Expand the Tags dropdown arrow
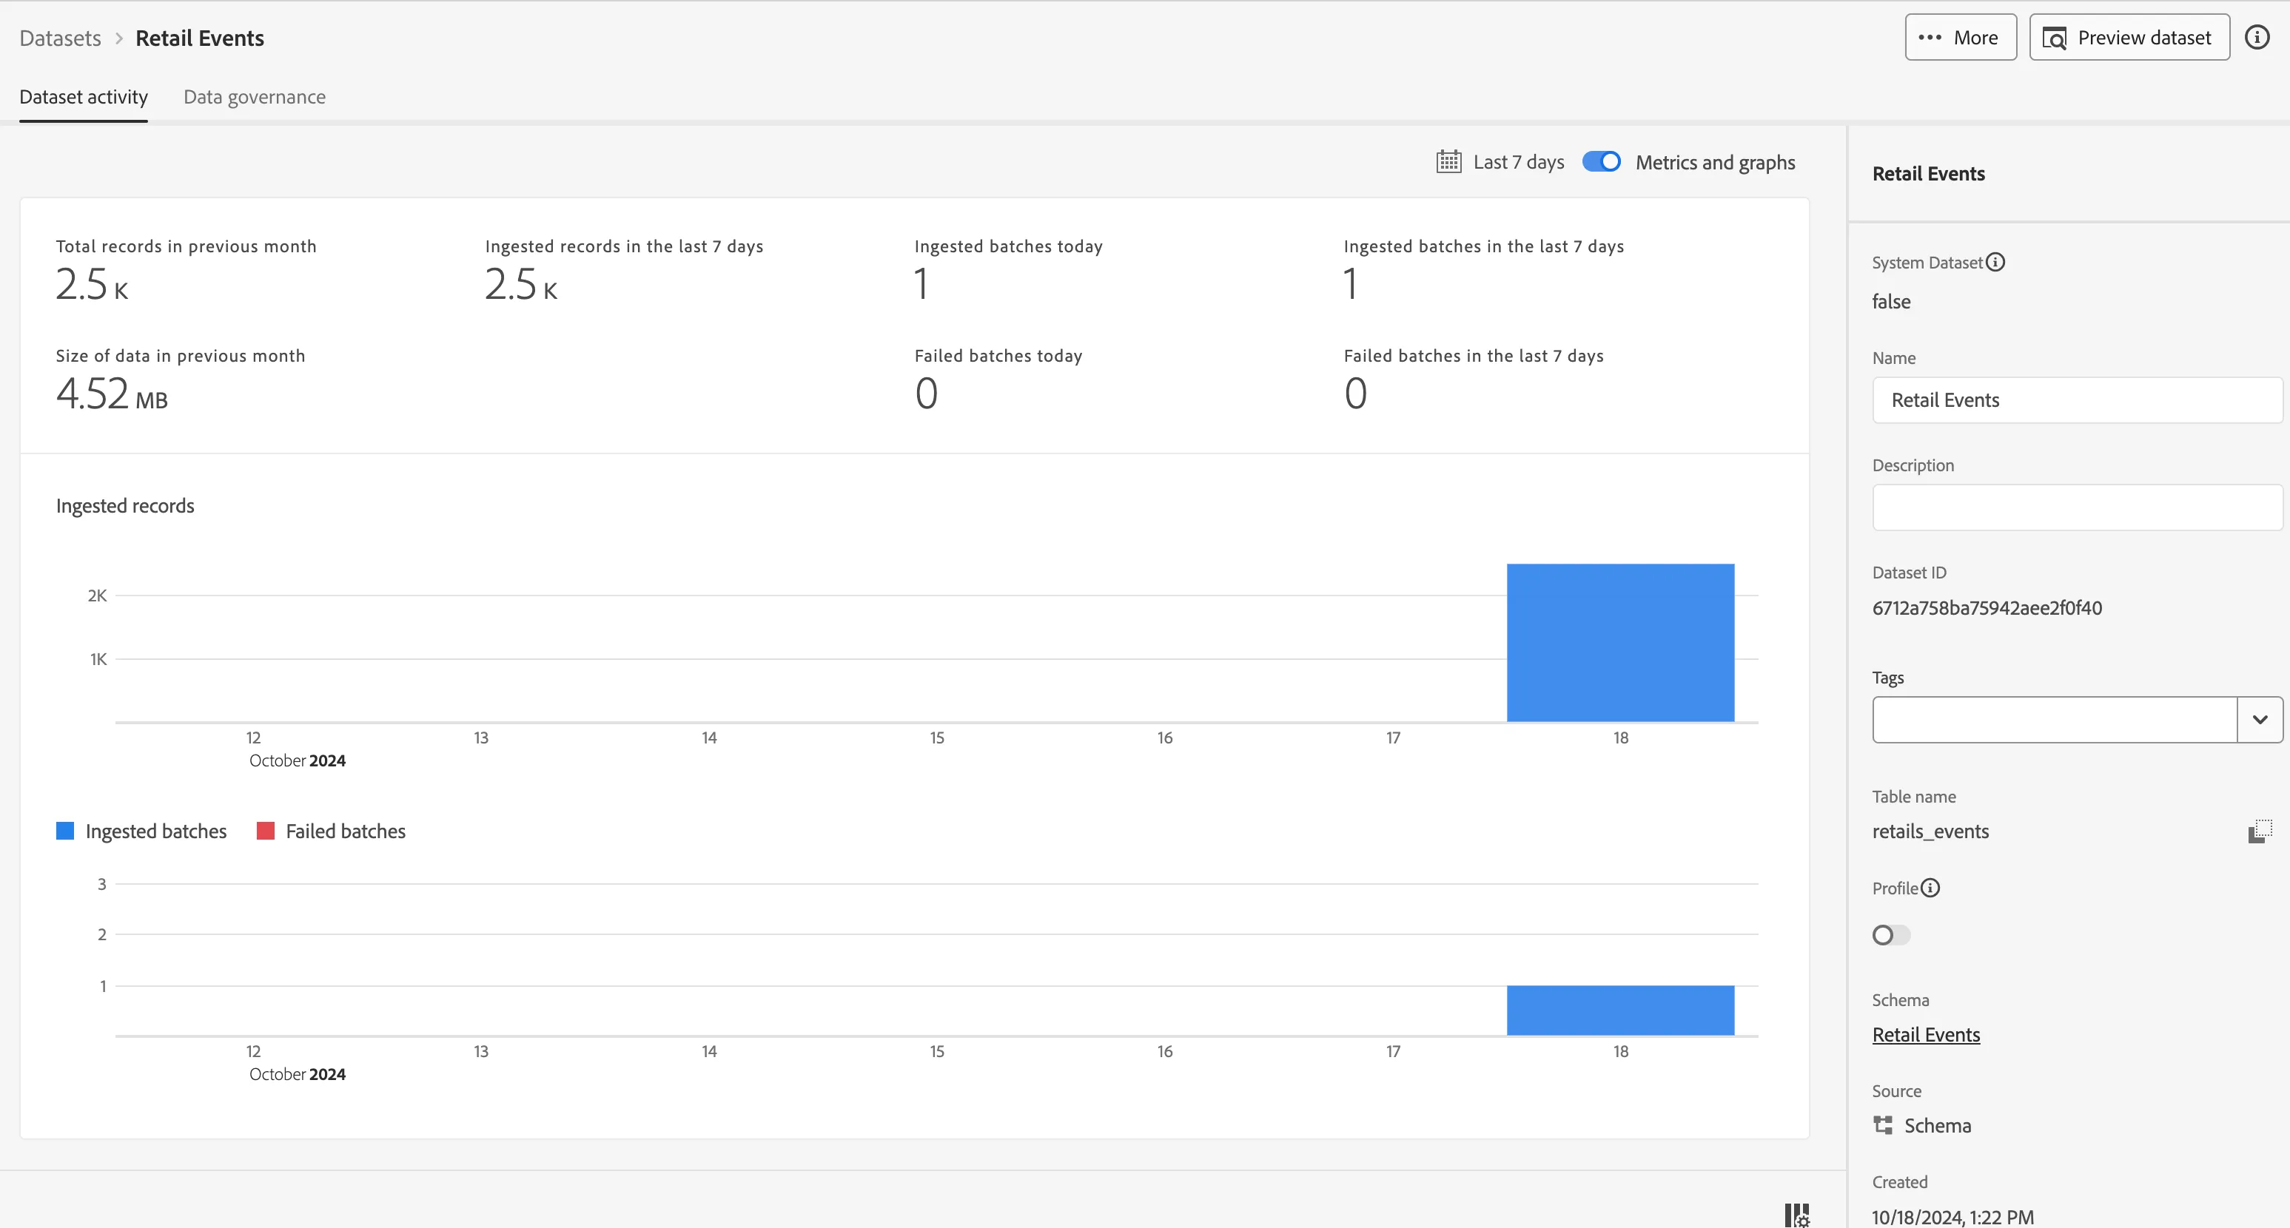2290x1228 pixels. (x=2260, y=720)
